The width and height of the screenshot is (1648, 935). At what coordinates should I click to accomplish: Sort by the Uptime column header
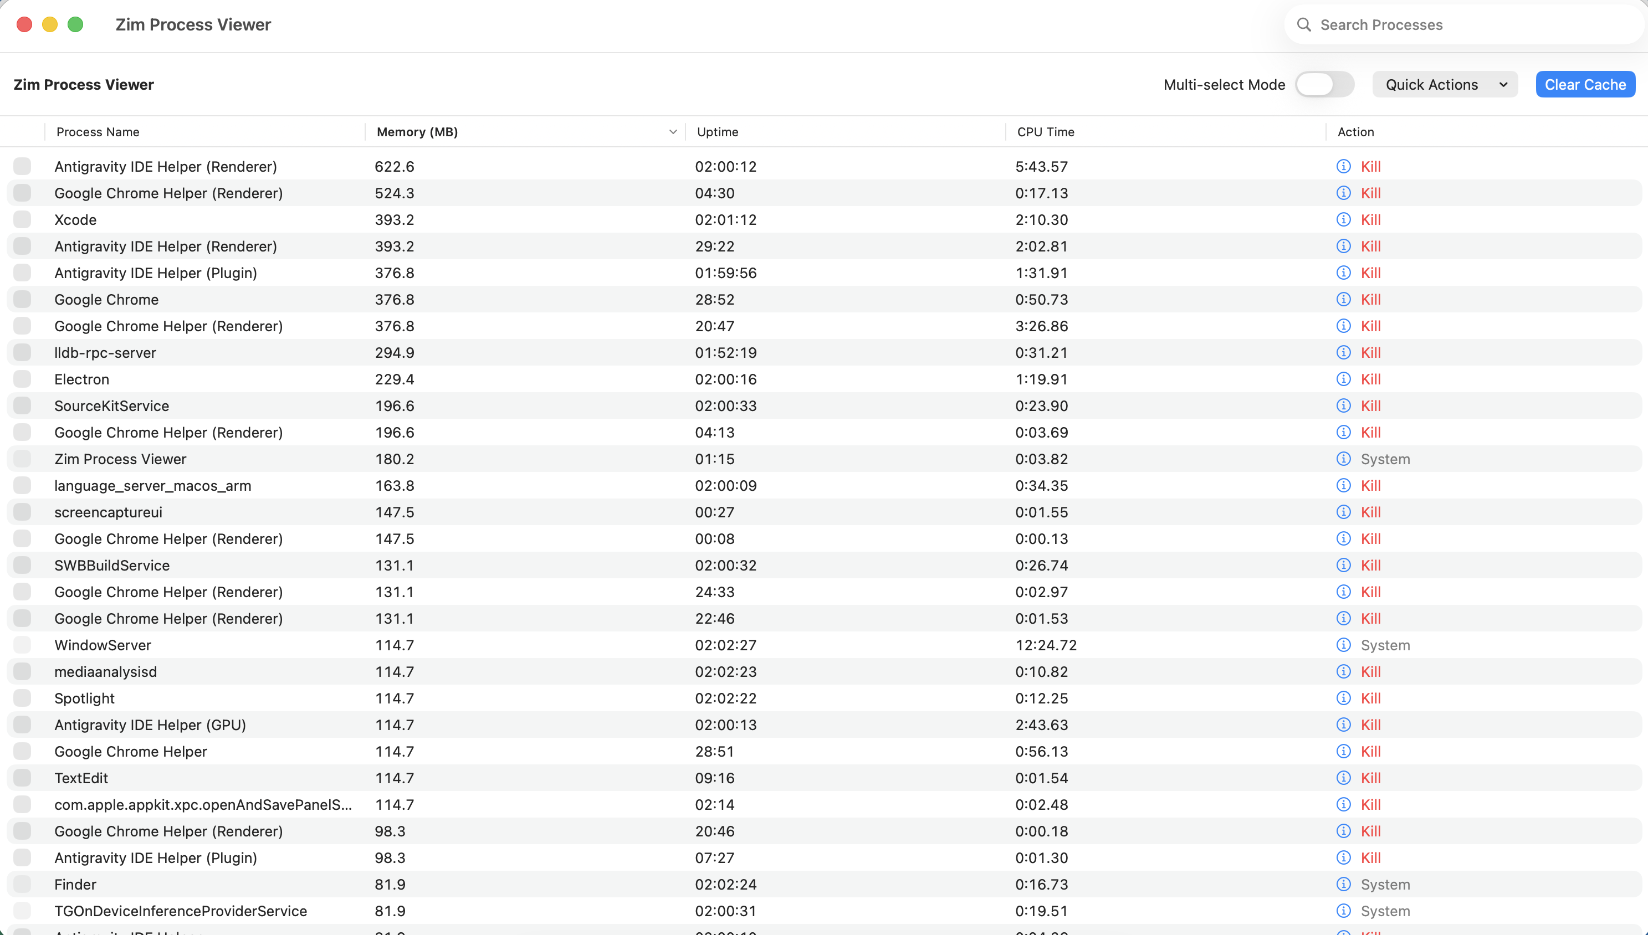click(x=718, y=132)
